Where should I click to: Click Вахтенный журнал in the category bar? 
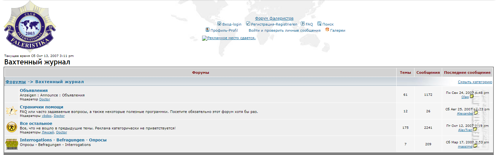(59, 82)
